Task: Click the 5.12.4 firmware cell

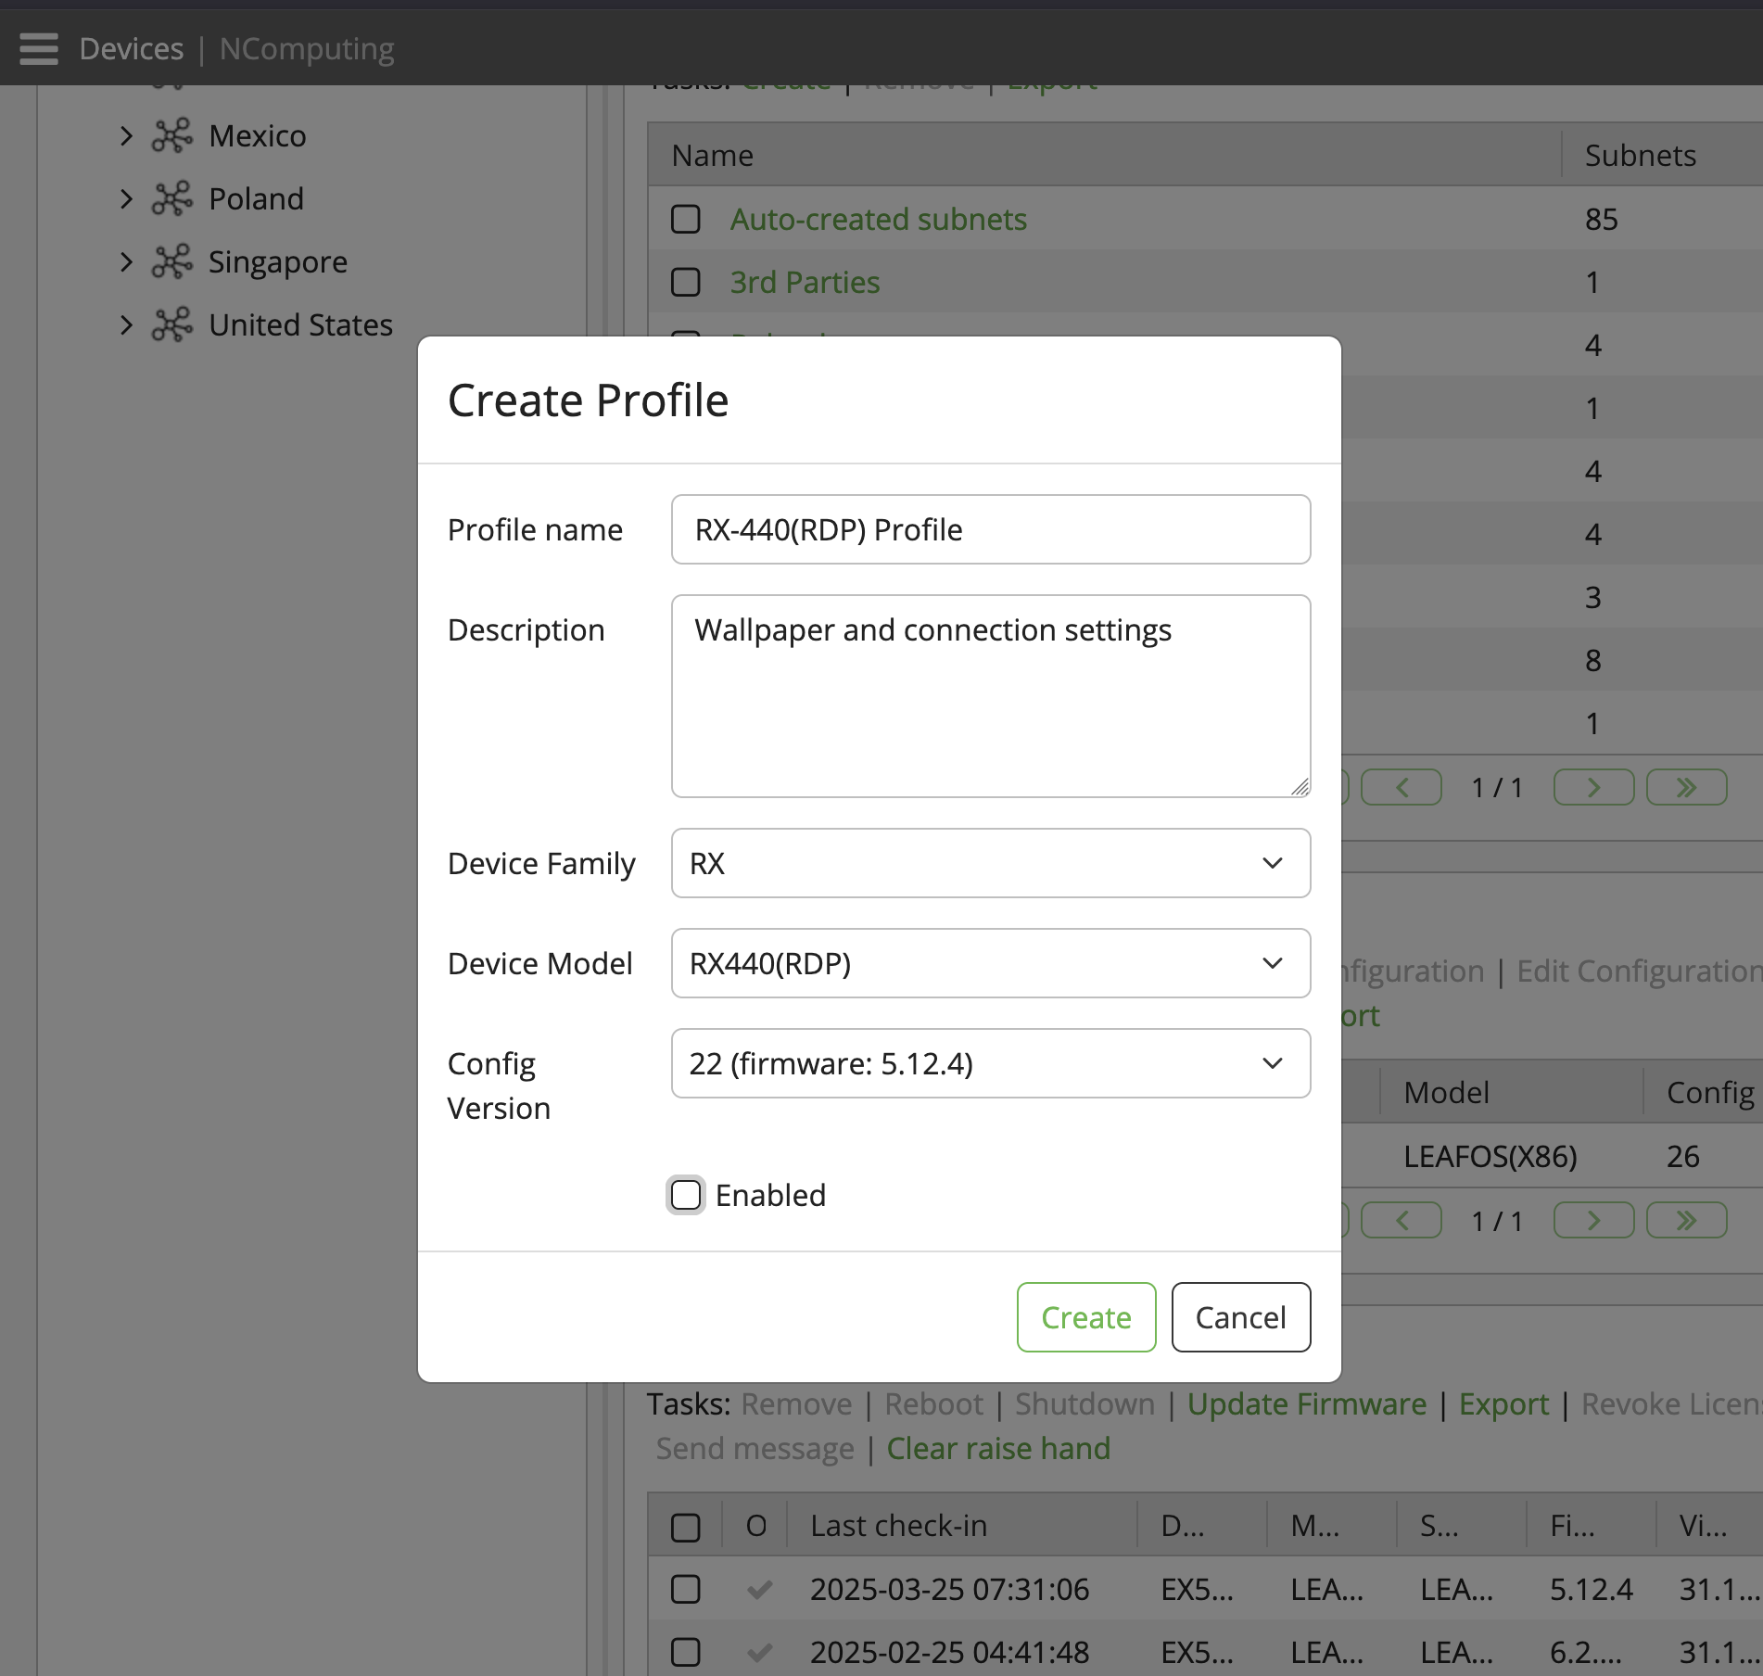Action: (1592, 1590)
